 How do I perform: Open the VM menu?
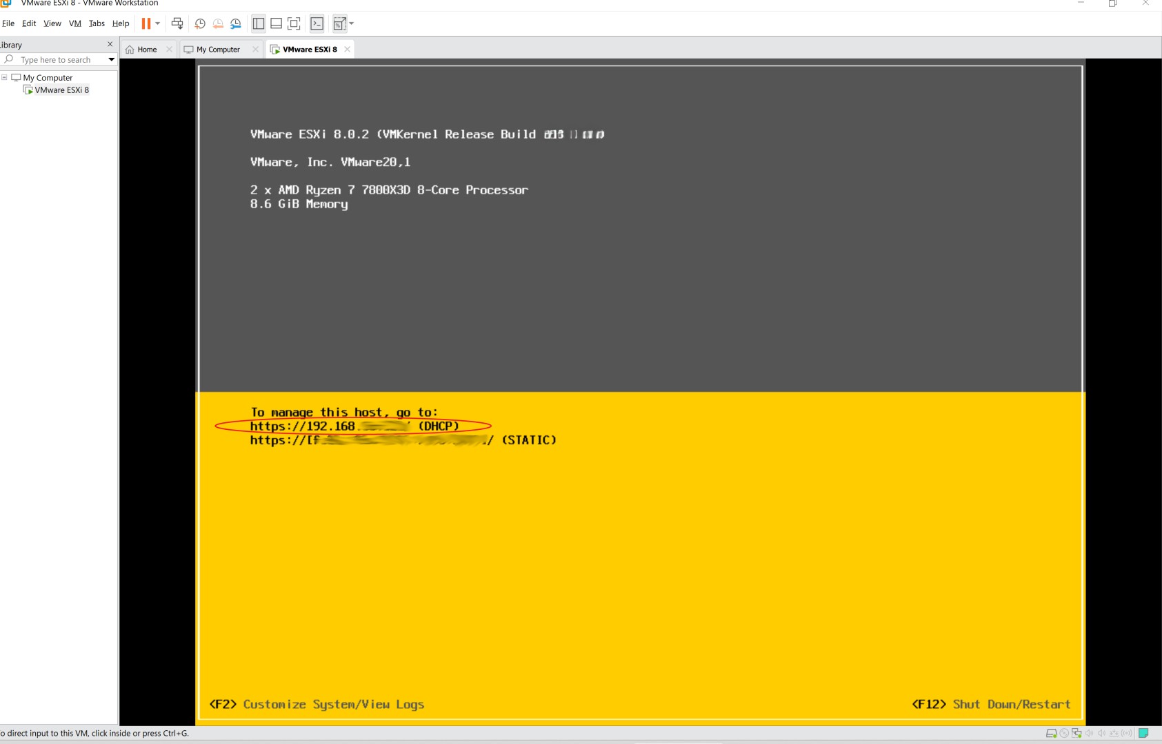coord(75,23)
